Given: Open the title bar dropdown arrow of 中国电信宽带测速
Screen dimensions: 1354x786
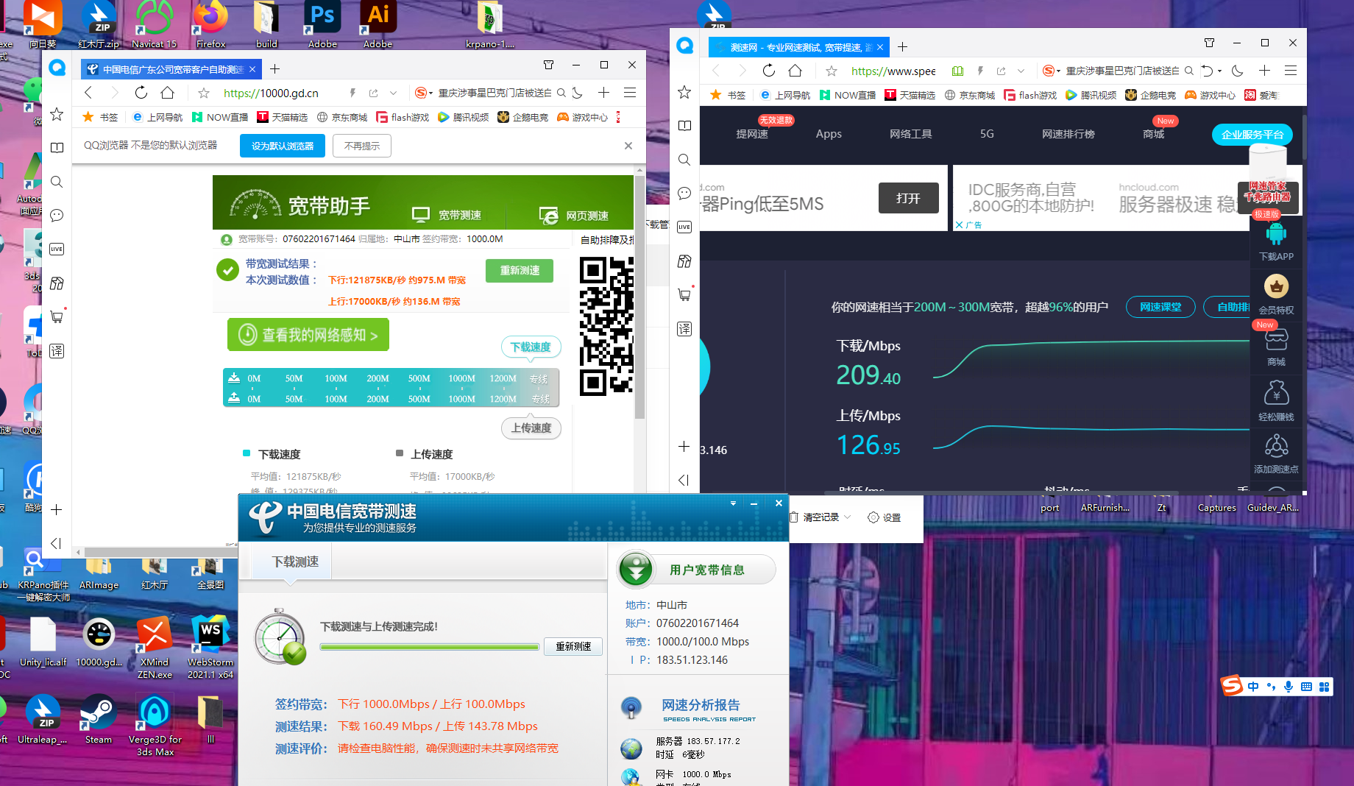Looking at the screenshot, I should 733,503.
